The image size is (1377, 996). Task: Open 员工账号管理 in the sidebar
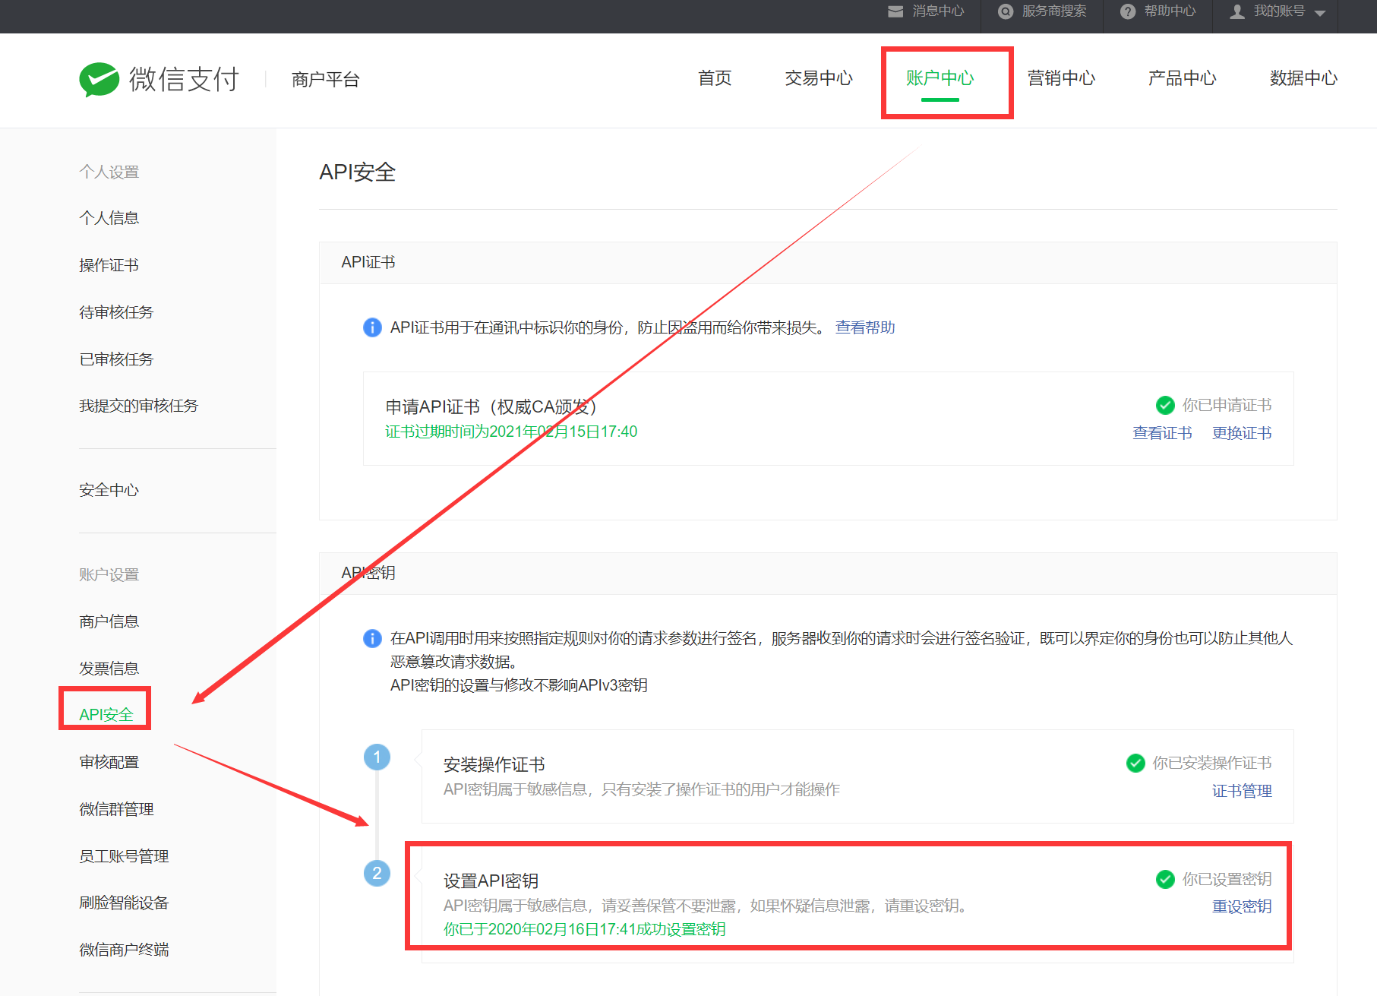coord(124,856)
